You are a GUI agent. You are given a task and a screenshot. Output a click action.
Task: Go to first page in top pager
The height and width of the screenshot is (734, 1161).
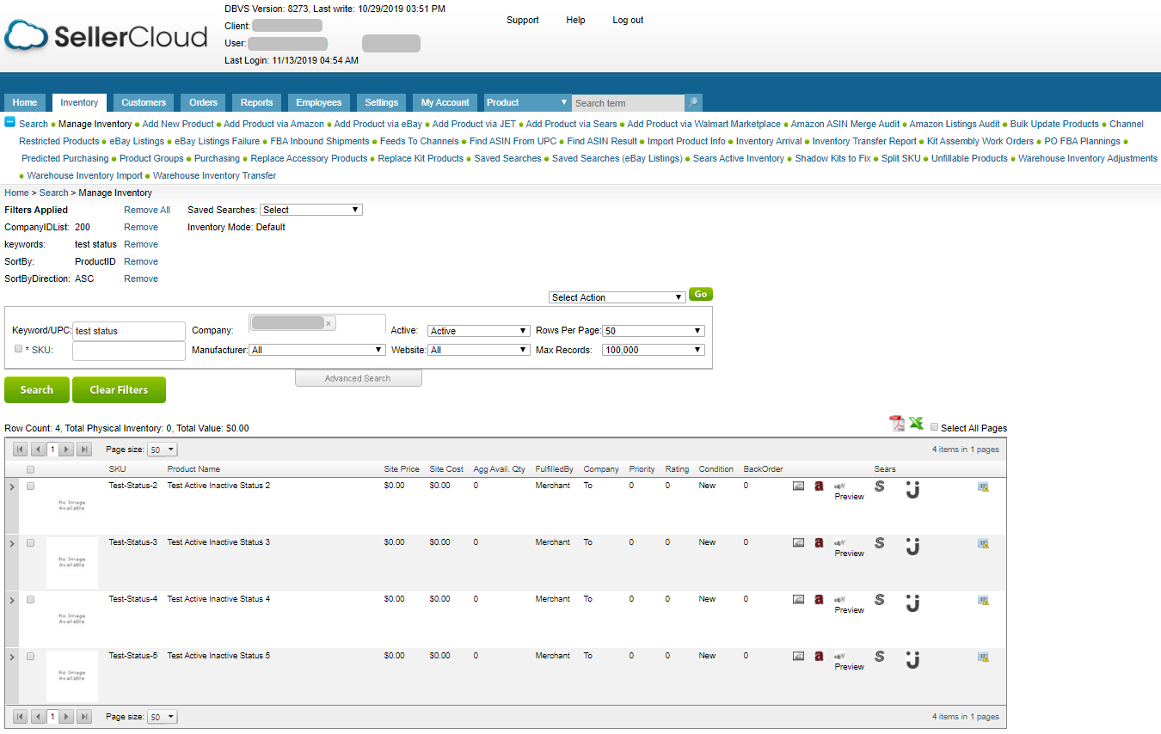[21, 450]
